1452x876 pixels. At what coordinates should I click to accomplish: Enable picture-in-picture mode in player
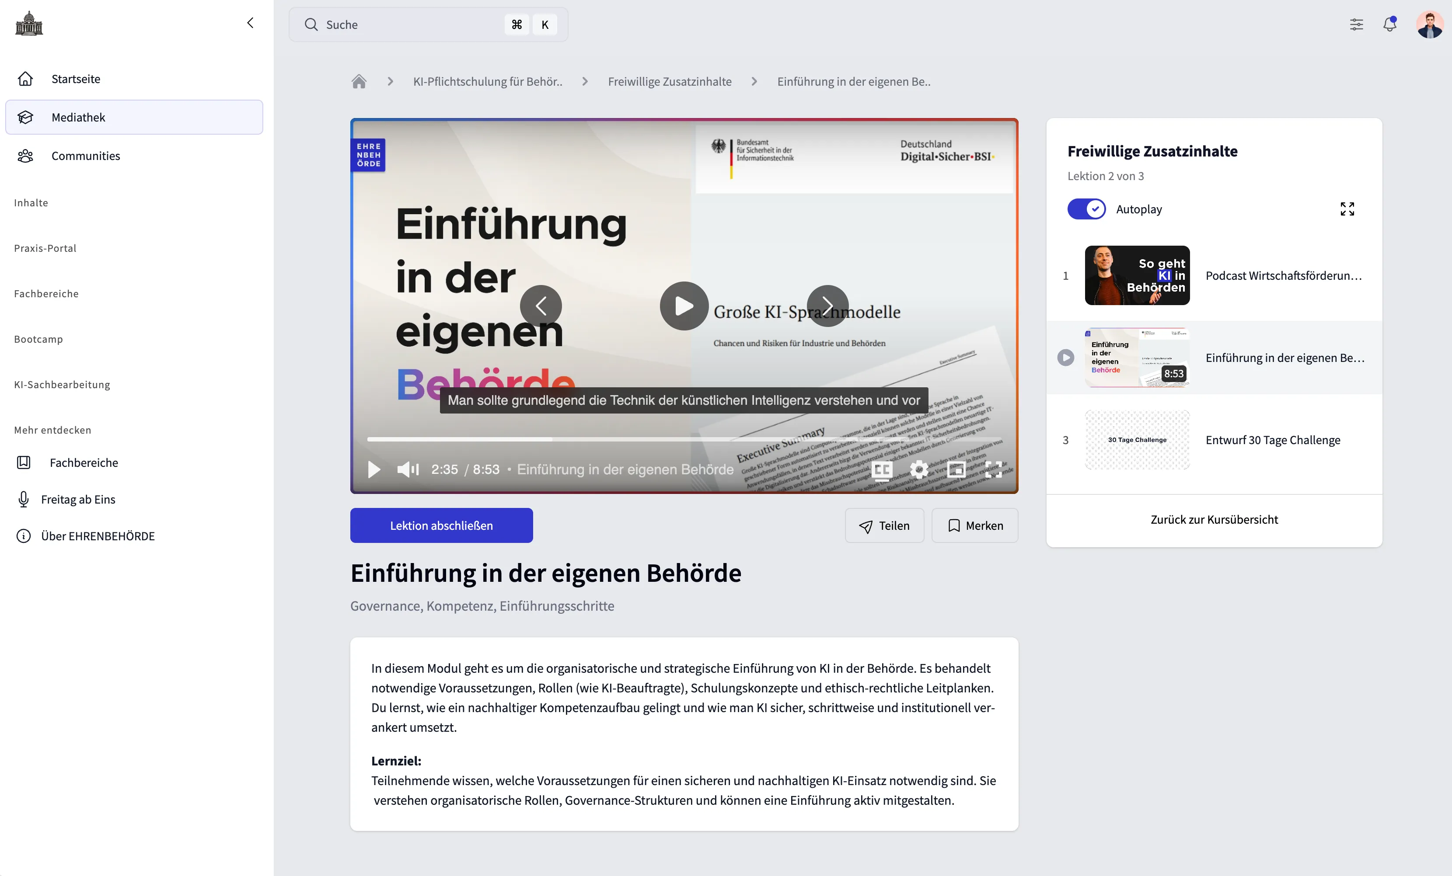pyautogui.click(x=956, y=469)
